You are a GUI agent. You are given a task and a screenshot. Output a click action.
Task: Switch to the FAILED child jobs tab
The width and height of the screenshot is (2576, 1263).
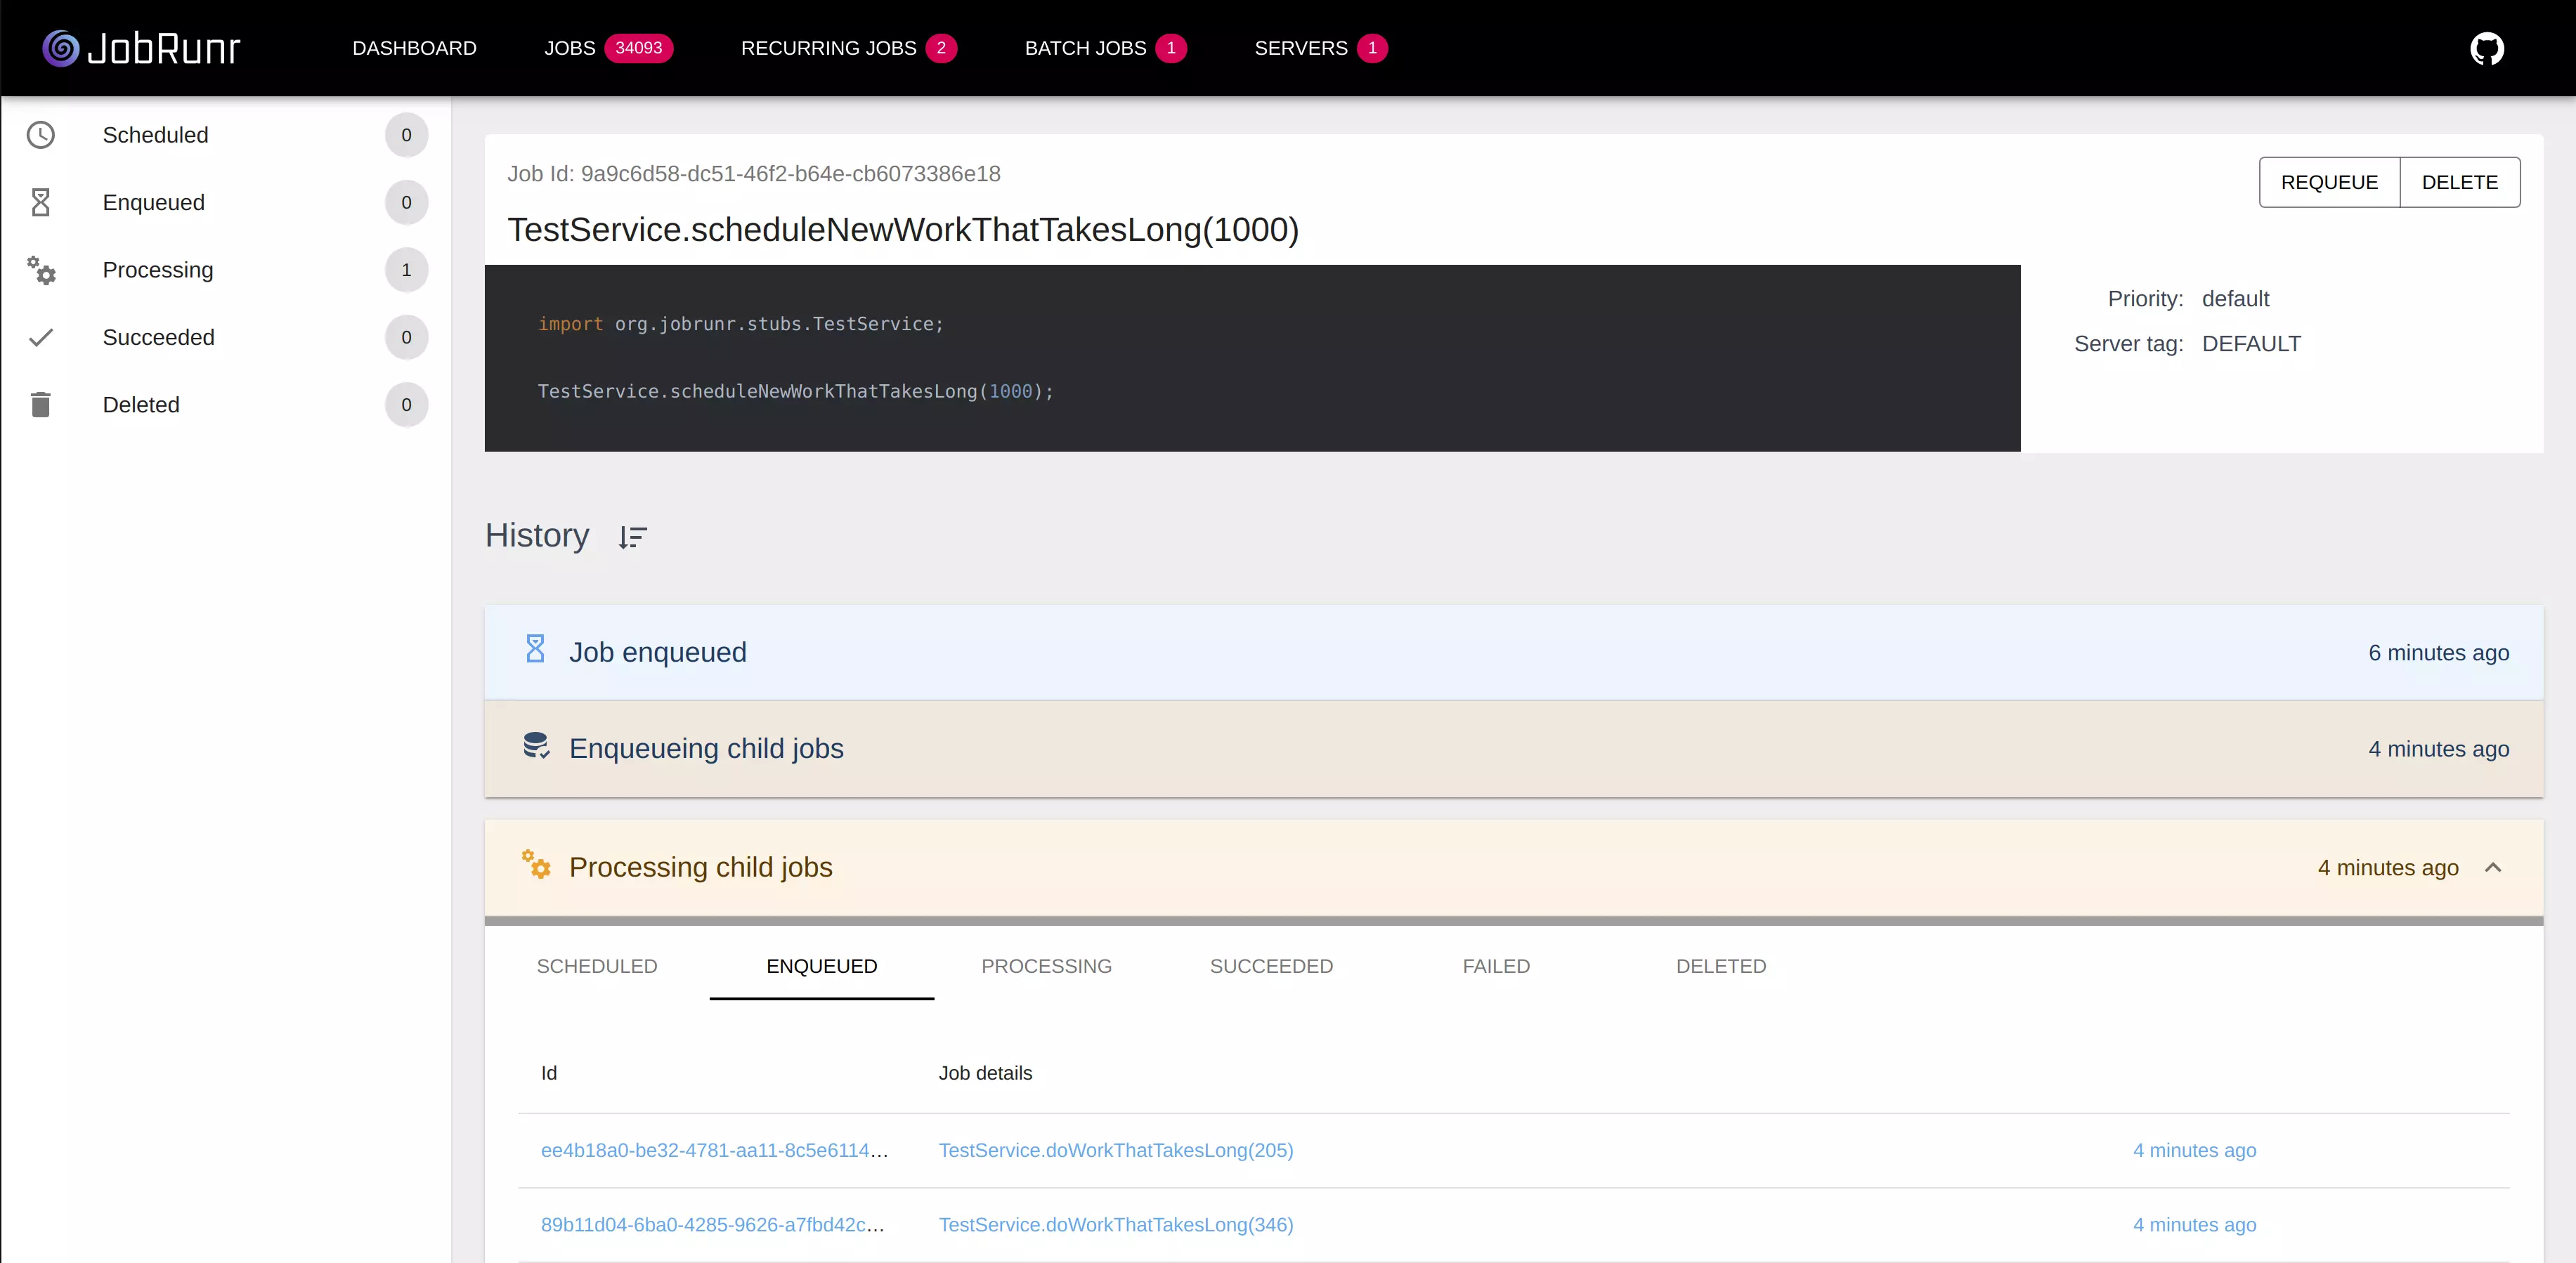(1495, 966)
